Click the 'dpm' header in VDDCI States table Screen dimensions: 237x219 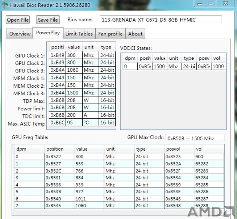(x=130, y=58)
